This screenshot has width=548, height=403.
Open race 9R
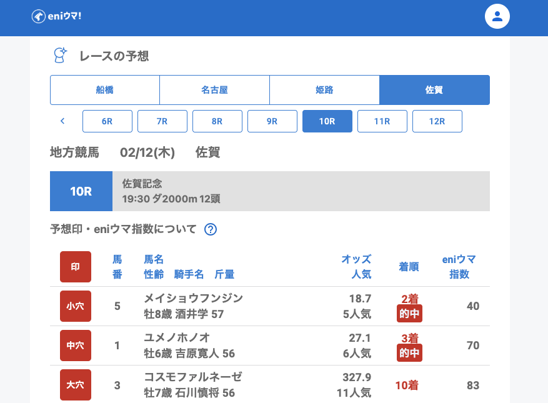(272, 121)
